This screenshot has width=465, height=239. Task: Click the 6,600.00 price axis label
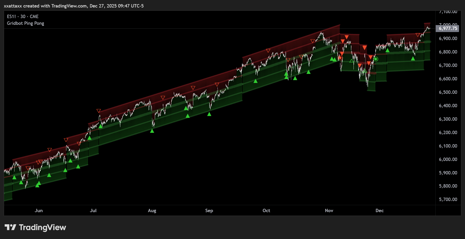[x=448, y=79]
